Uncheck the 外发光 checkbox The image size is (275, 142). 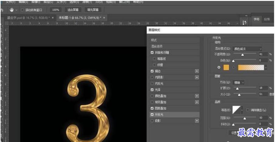click(152, 115)
